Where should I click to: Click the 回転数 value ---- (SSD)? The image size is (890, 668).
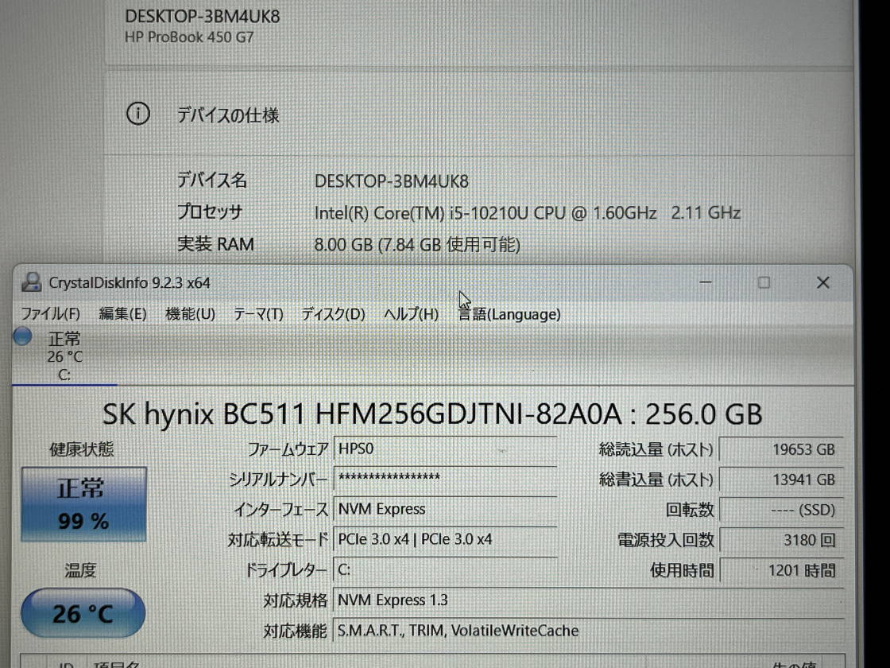[x=782, y=510]
